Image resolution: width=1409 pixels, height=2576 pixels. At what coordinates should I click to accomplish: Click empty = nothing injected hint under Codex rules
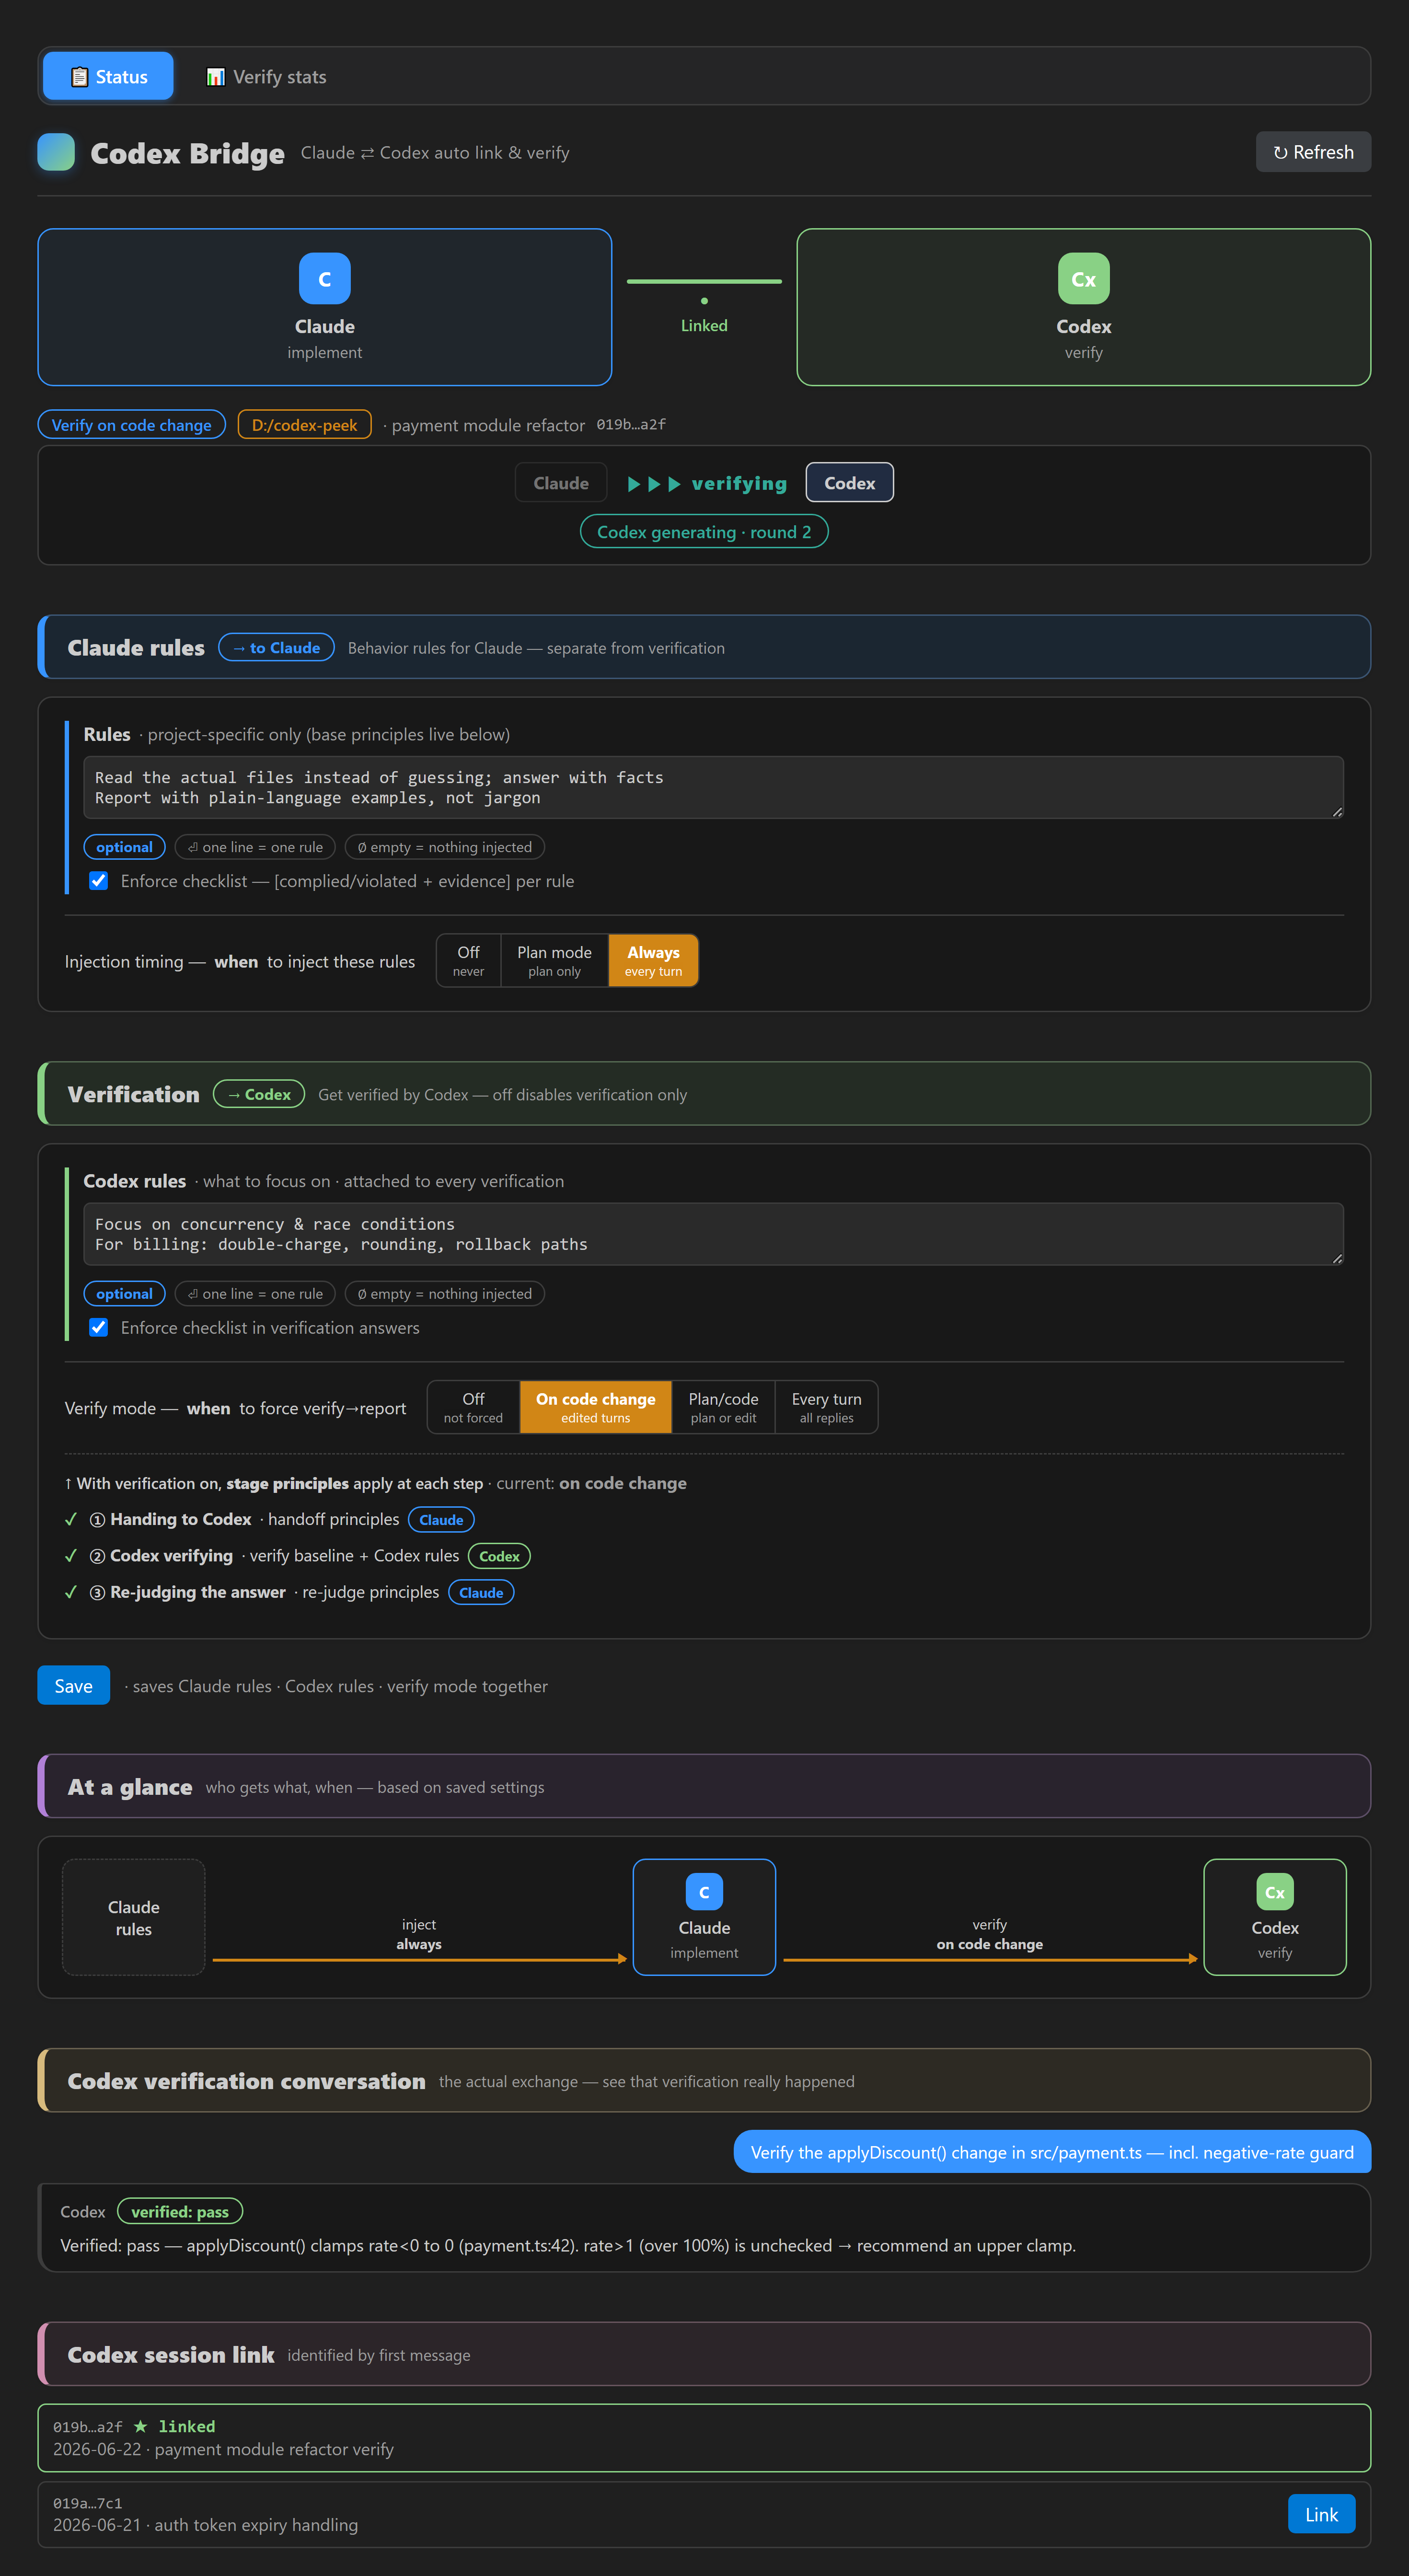[x=445, y=1294]
